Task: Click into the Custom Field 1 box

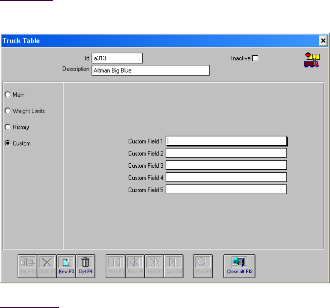Action: (226, 141)
